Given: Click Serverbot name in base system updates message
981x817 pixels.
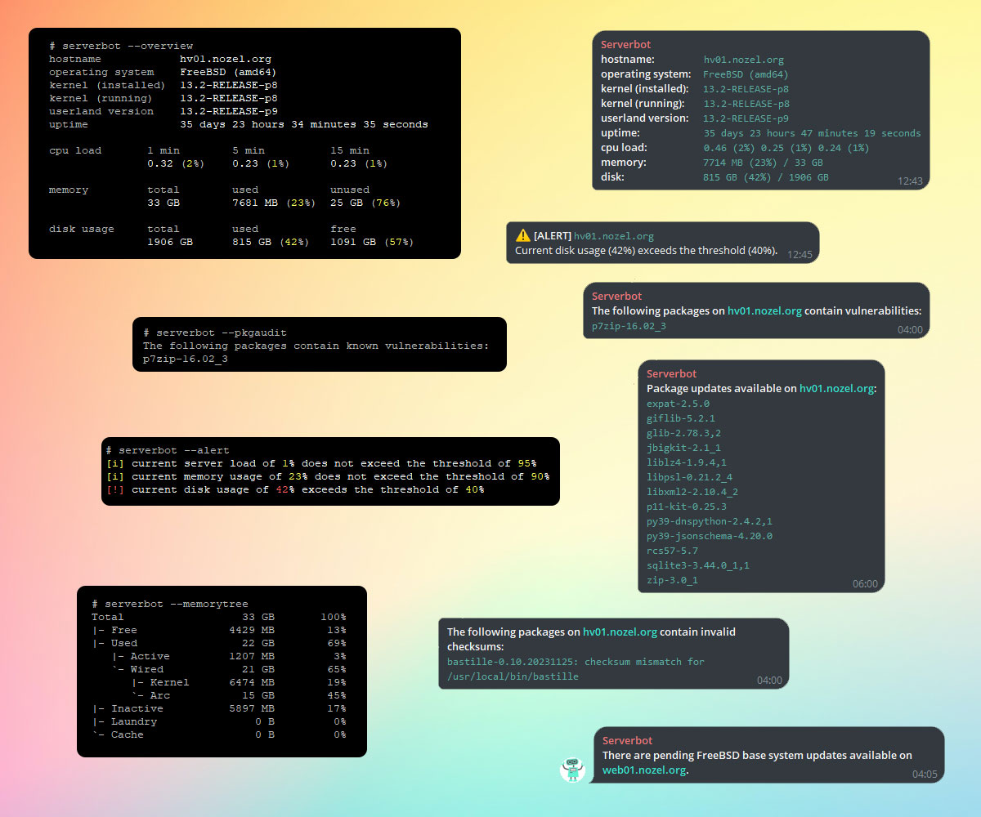Looking at the screenshot, I should click(627, 741).
